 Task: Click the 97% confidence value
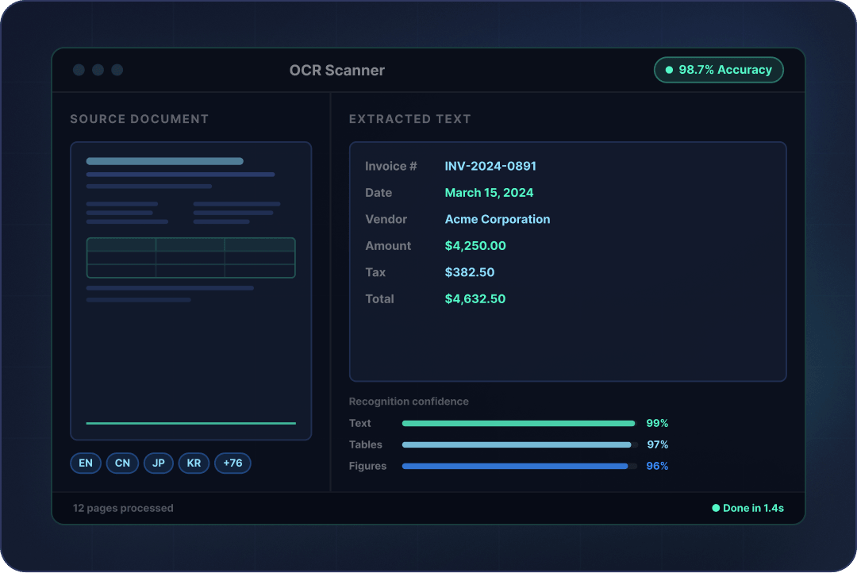(658, 444)
